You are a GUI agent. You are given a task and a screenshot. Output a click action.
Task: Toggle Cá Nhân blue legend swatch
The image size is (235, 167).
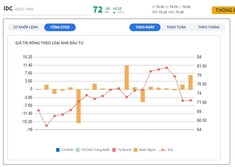pos(58,150)
